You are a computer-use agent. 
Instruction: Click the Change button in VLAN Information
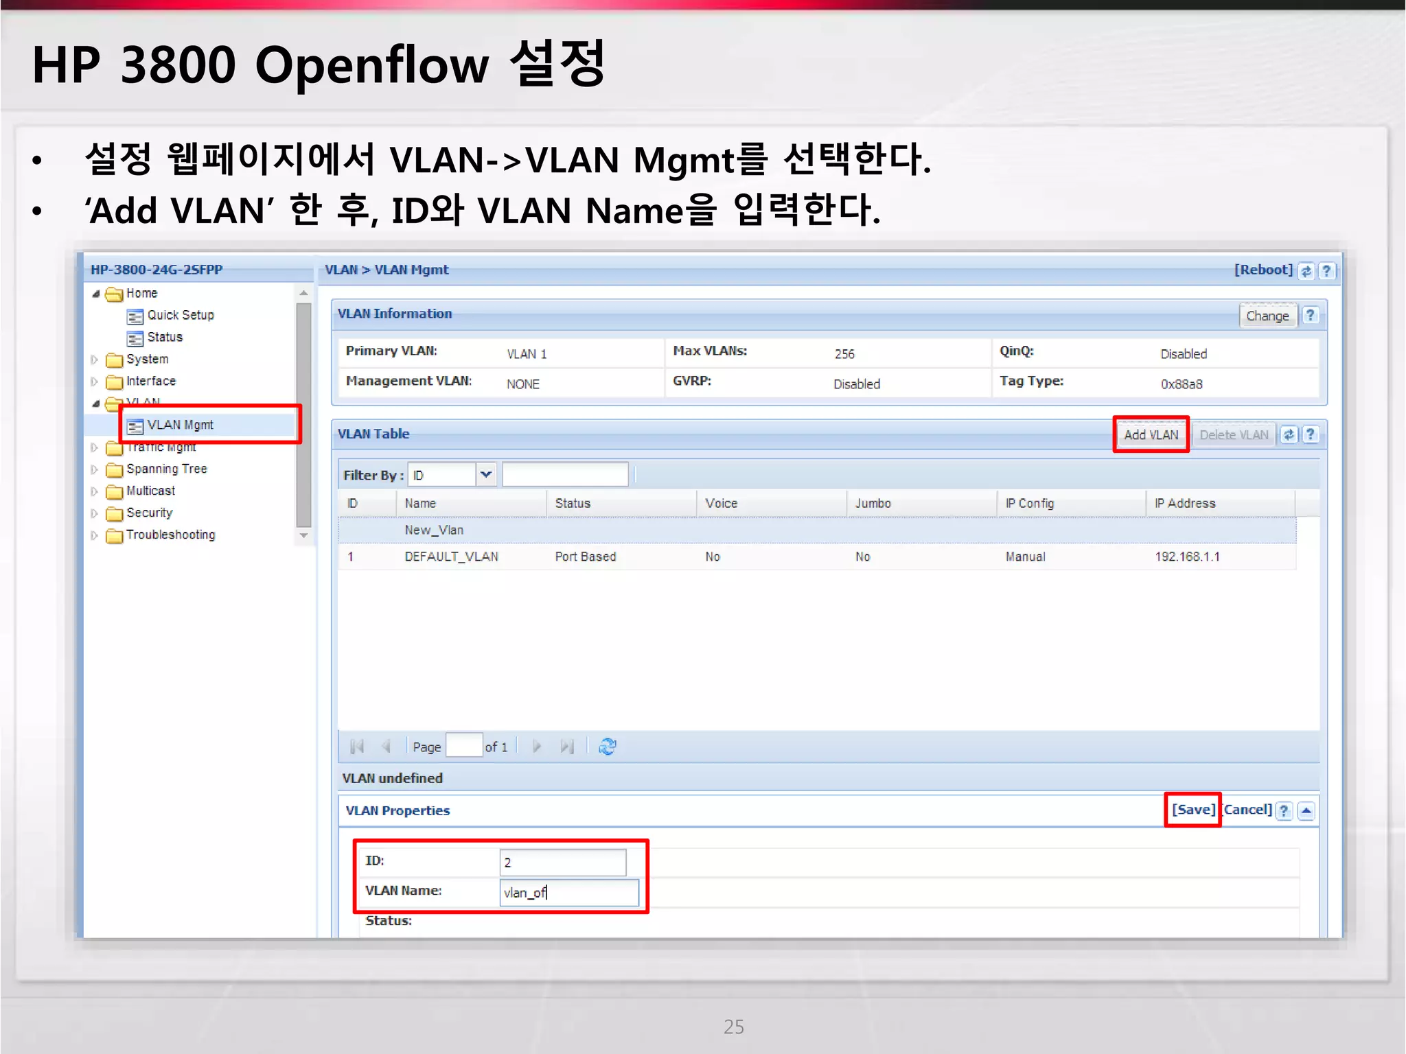(x=1267, y=316)
